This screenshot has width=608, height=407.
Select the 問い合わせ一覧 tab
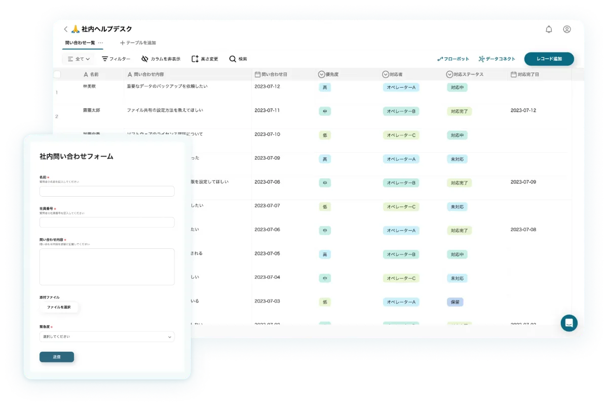click(x=80, y=43)
